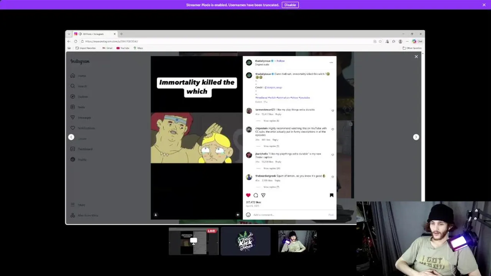Close the Instagram browser tab
491x276 pixels.
click(114, 34)
